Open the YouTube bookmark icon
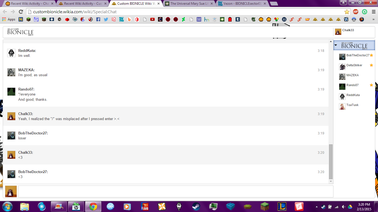378x212 pixels. click(x=152, y=19)
